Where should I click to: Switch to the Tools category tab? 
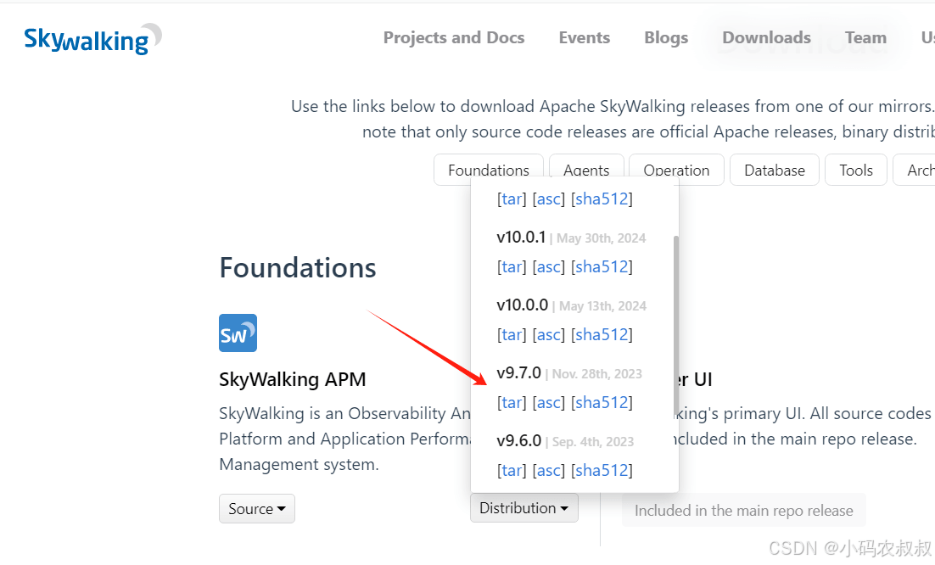tap(856, 170)
